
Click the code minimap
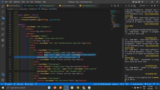pyautogui.click(x=116, y=19)
